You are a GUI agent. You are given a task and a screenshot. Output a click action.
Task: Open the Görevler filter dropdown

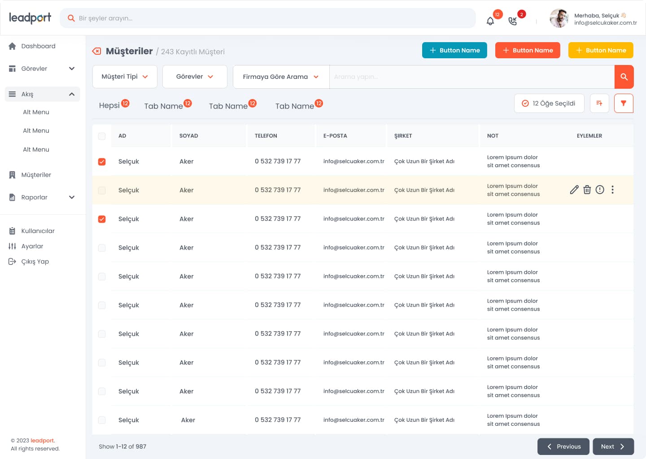click(x=195, y=77)
